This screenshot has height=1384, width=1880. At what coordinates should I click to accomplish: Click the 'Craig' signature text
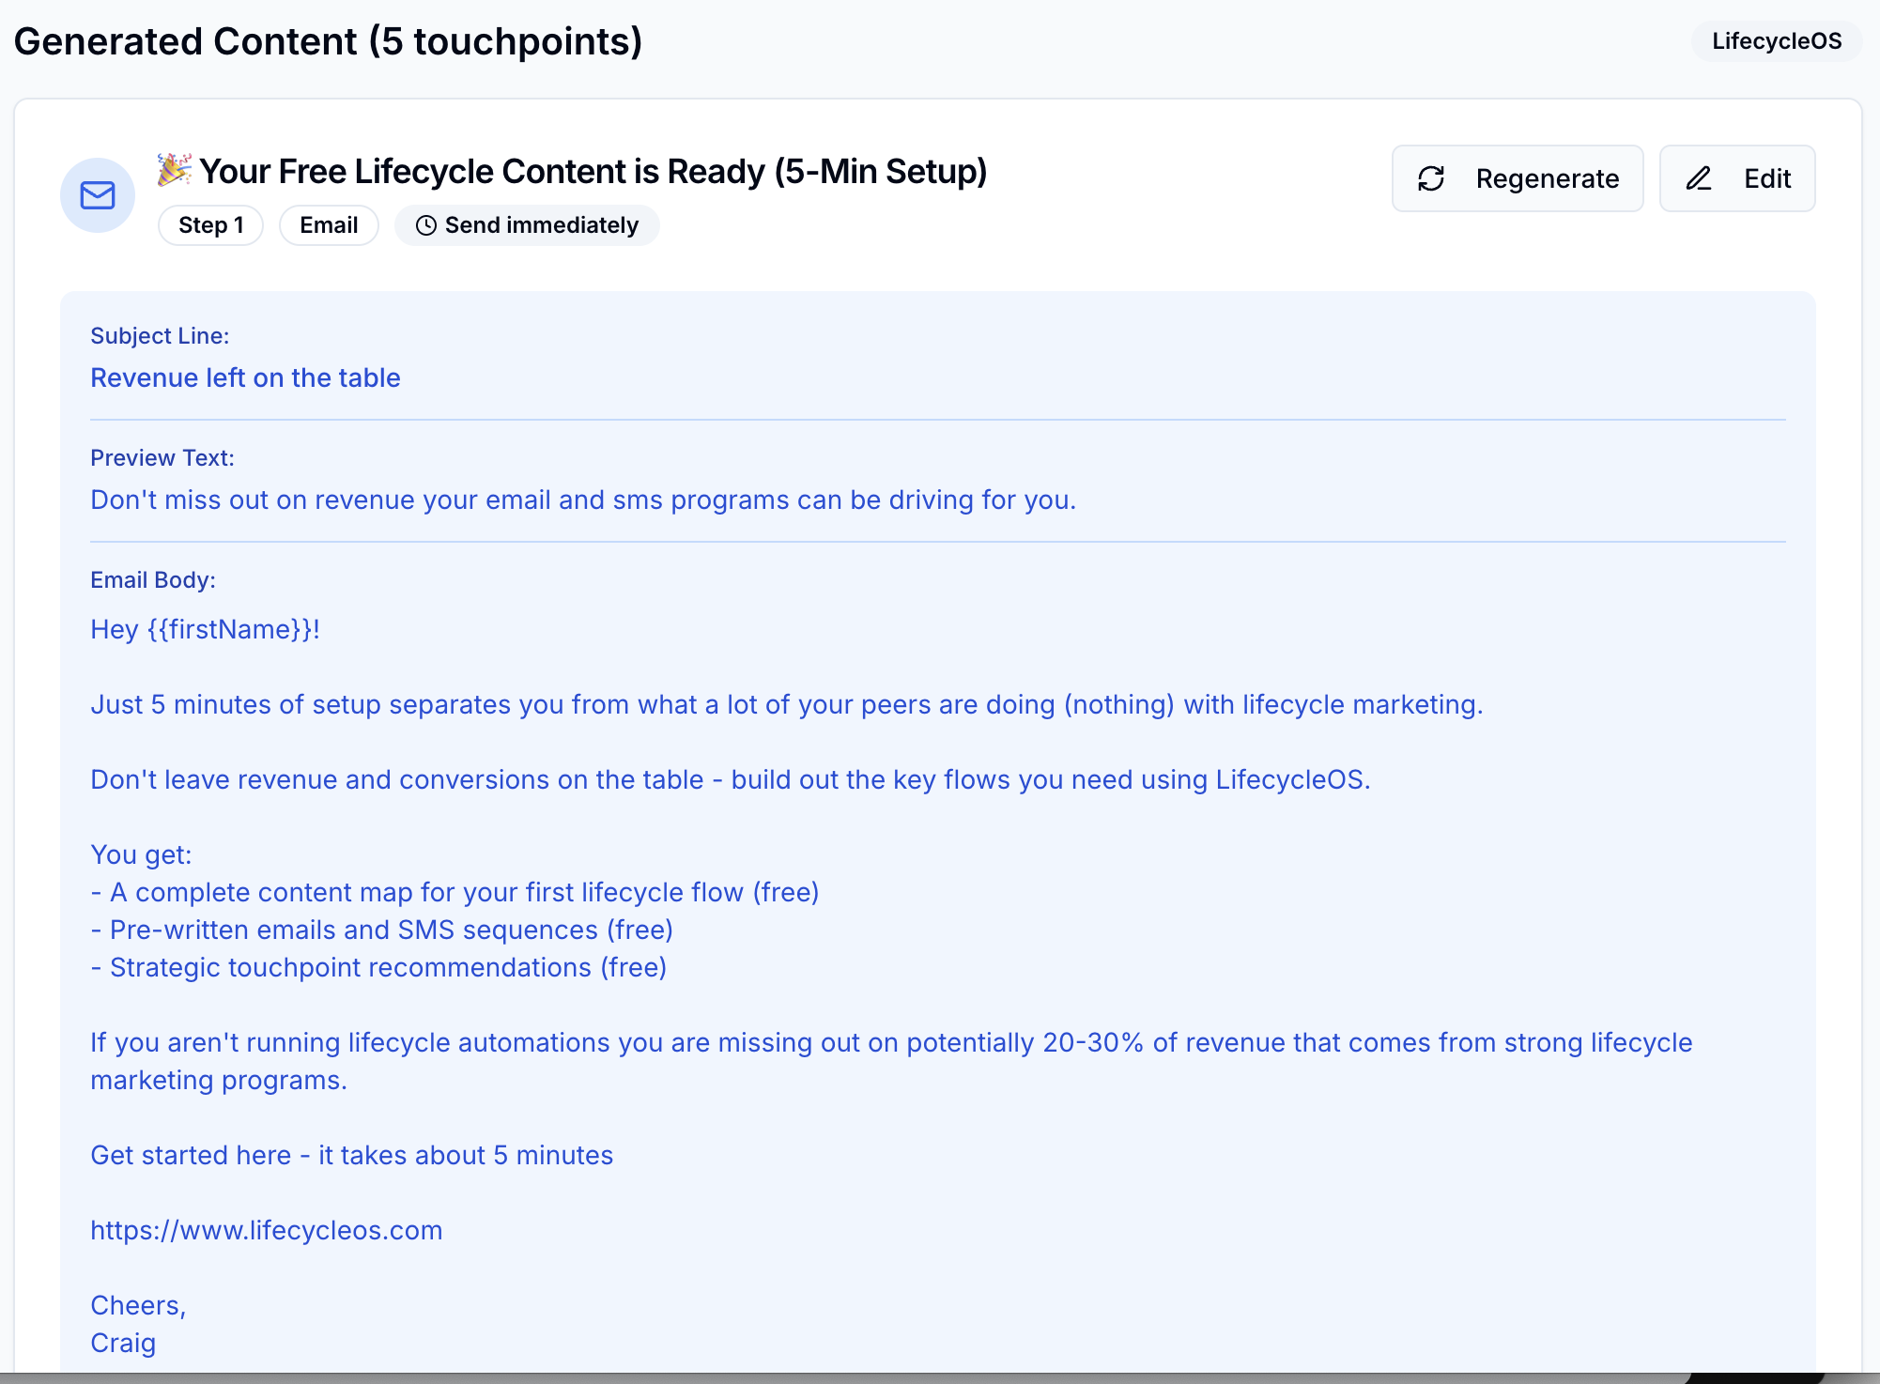click(123, 1343)
